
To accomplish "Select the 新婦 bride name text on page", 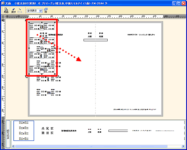I will (101, 35).
